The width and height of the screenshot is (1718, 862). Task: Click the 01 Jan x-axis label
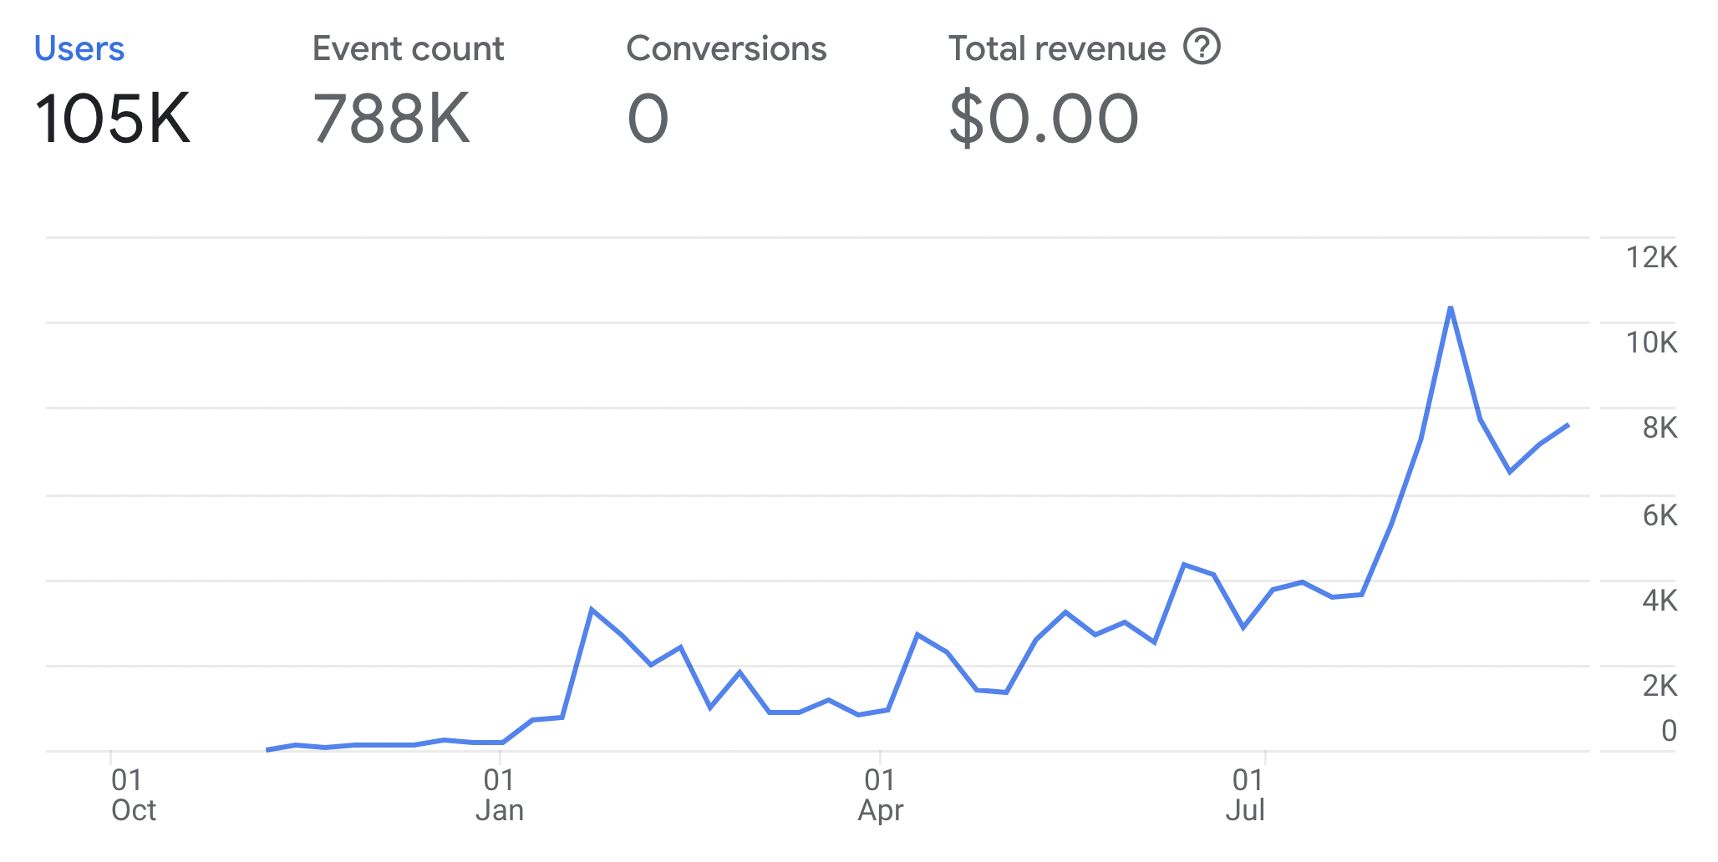499,795
